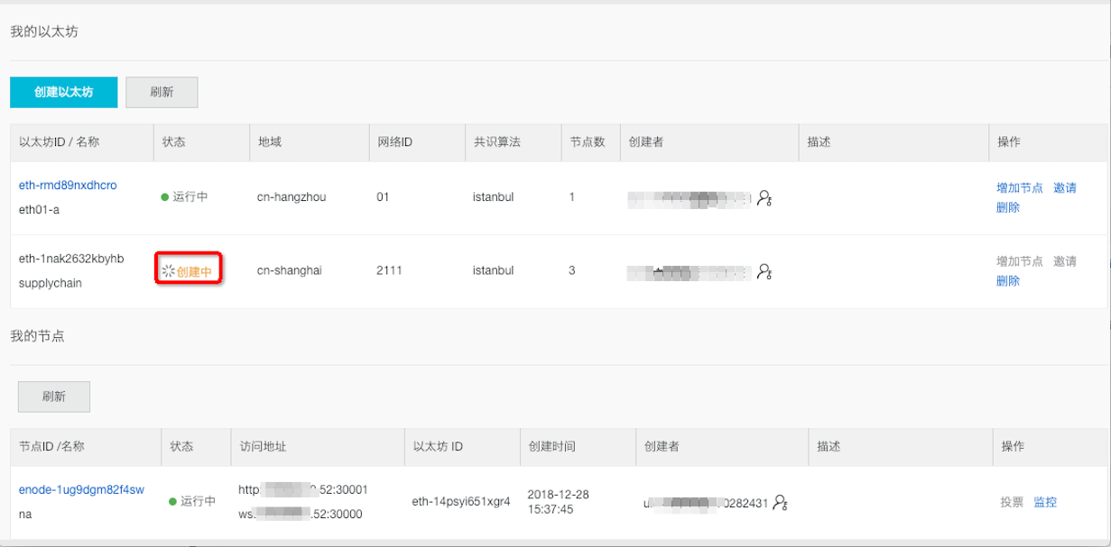Image resolution: width=1111 pixels, height=547 pixels.
Task: Refresh the 我的以太坊 list
Action: [162, 92]
